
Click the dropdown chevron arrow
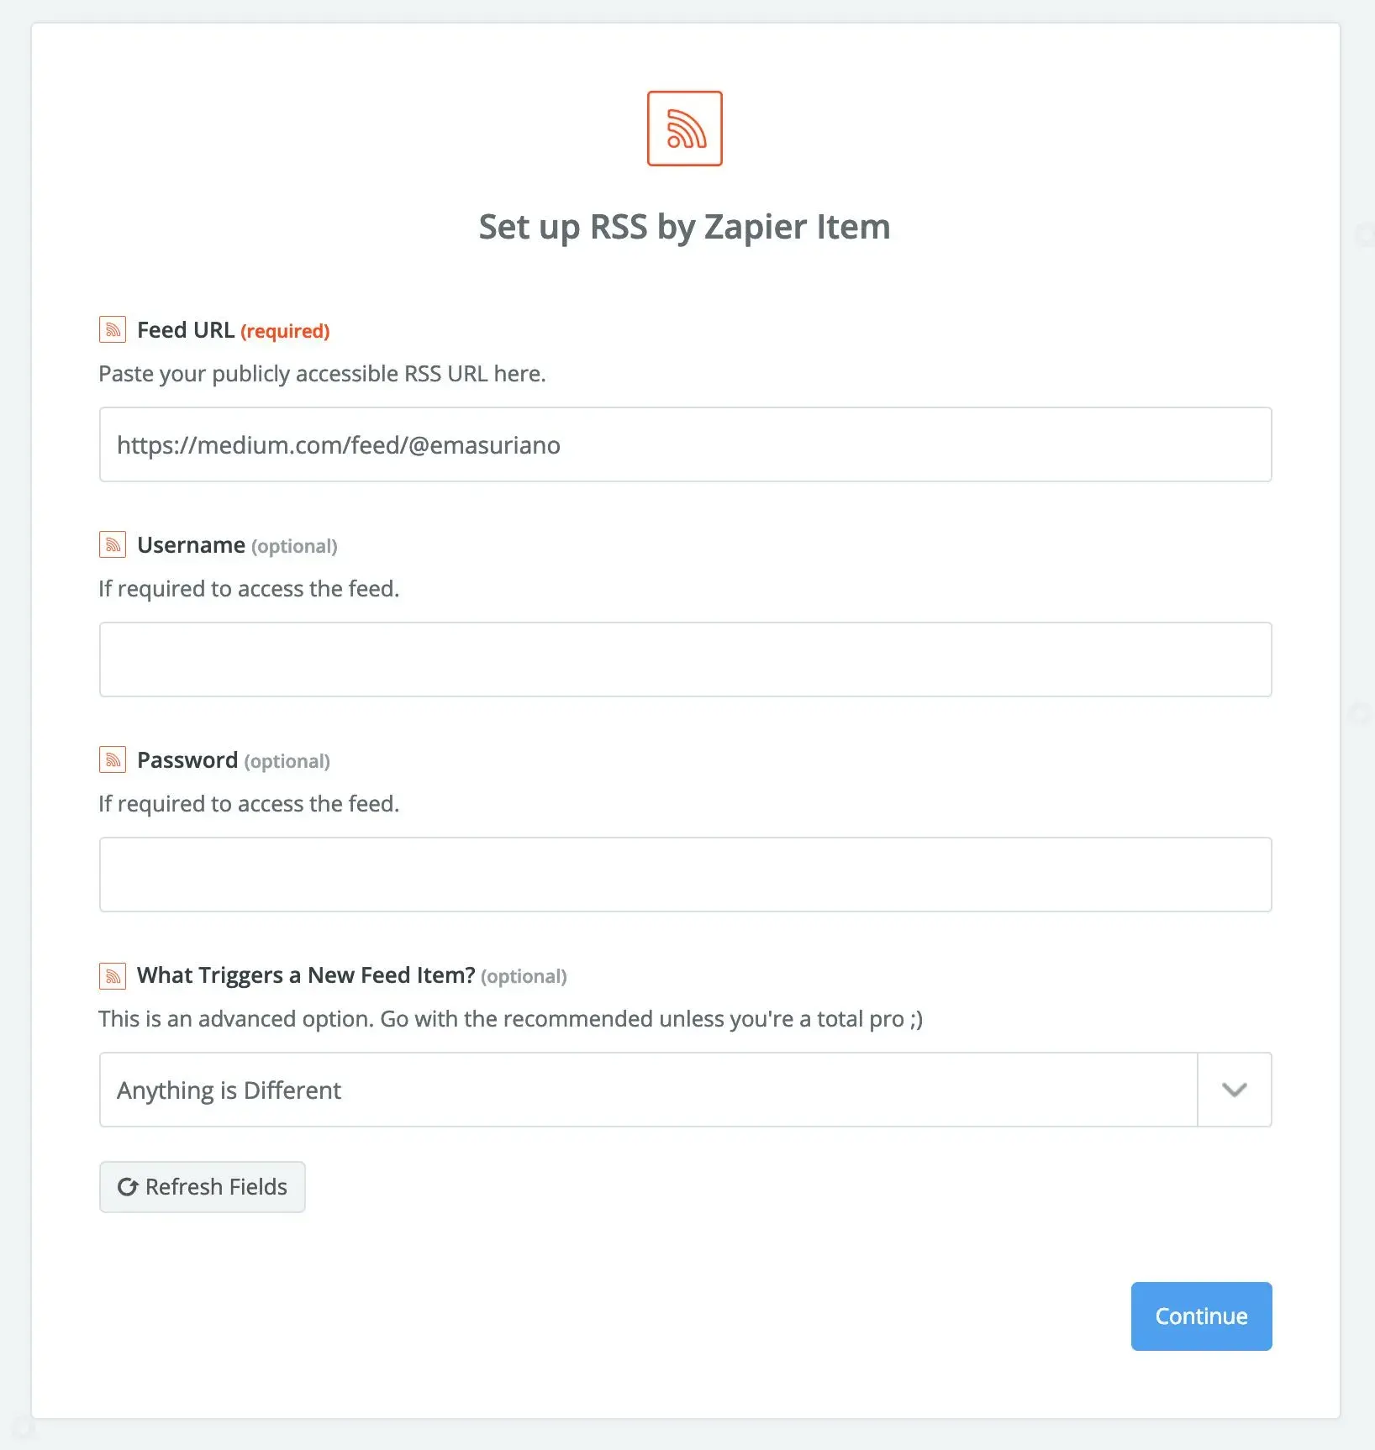click(1234, 1090)
